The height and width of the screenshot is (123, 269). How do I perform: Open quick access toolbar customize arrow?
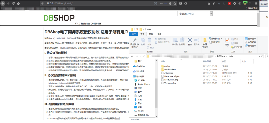click(x=144, y=30)
